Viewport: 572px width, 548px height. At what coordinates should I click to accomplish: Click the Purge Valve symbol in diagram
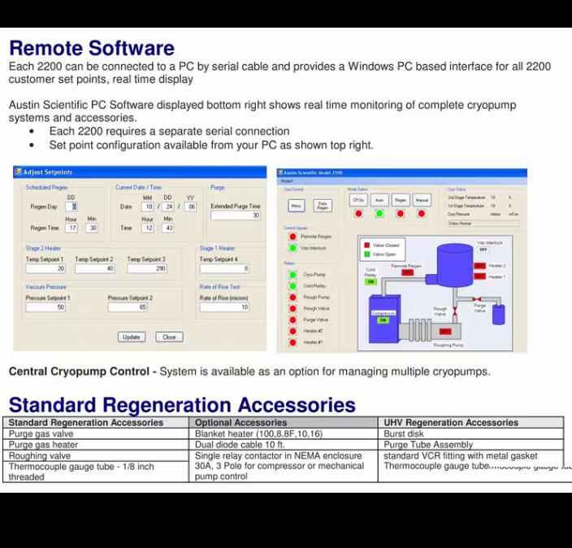pyautogui.click(x=476, y=299)
